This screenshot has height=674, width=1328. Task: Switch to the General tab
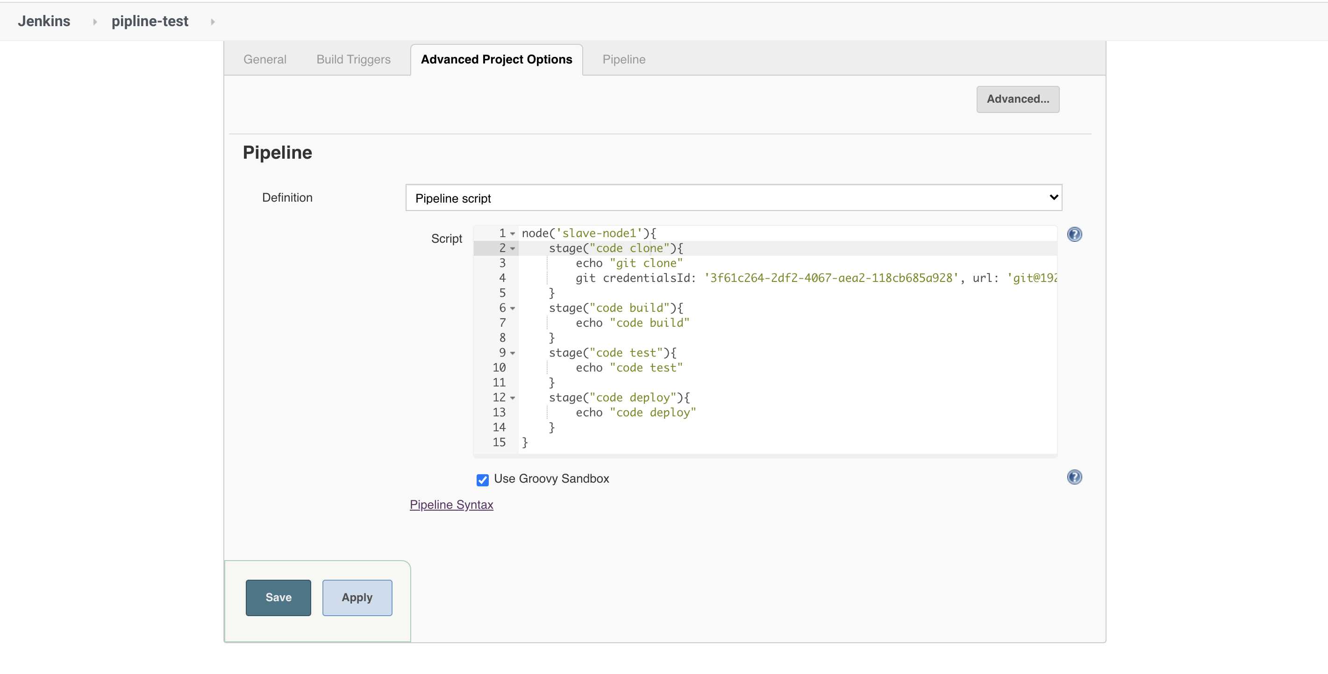click(x=264, y=58)
